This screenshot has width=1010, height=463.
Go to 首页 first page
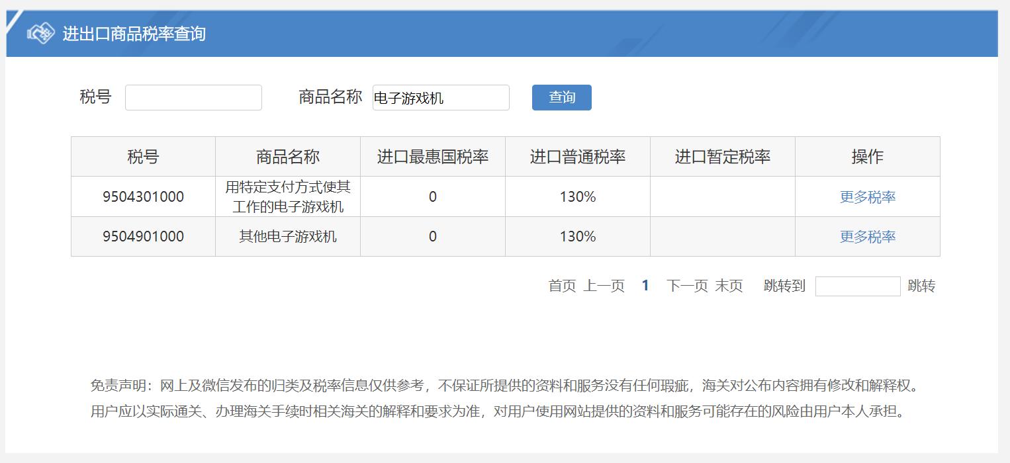562,285
